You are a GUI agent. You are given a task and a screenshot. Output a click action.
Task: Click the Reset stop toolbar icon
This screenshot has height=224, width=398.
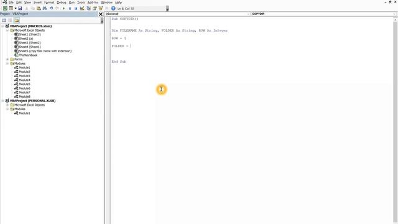tap(76, 8)
